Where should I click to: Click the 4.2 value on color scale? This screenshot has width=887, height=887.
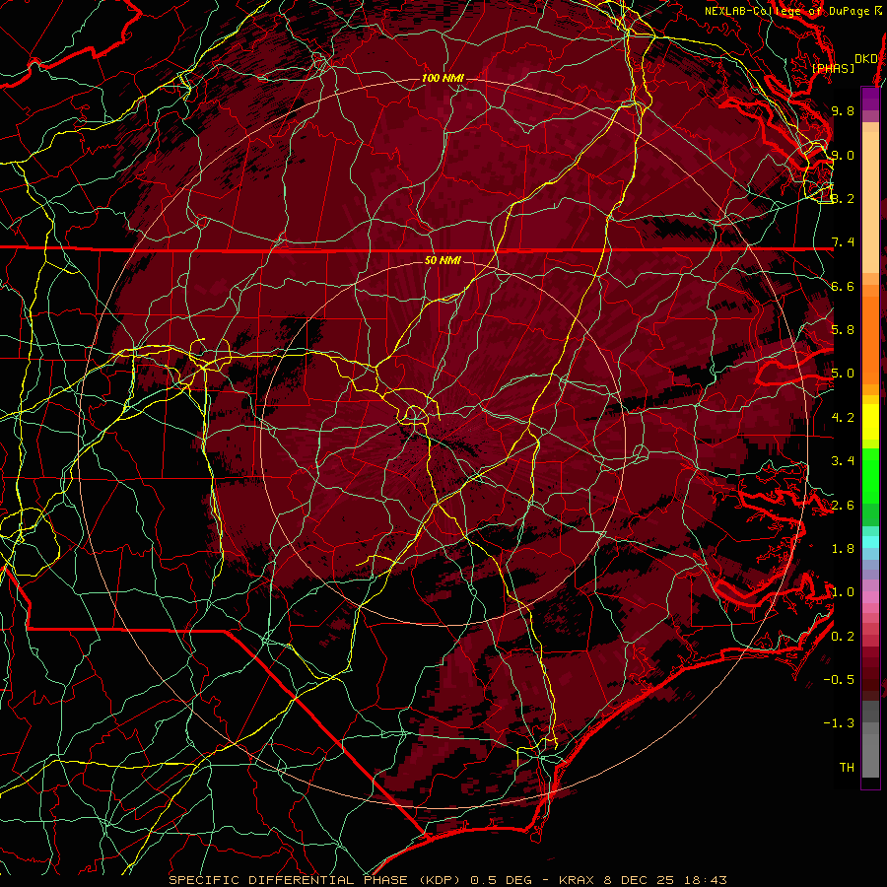pyautogui.click(x=843, y=418)
